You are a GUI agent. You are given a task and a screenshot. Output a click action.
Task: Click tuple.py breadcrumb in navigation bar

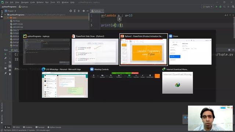tap(23, 7)
